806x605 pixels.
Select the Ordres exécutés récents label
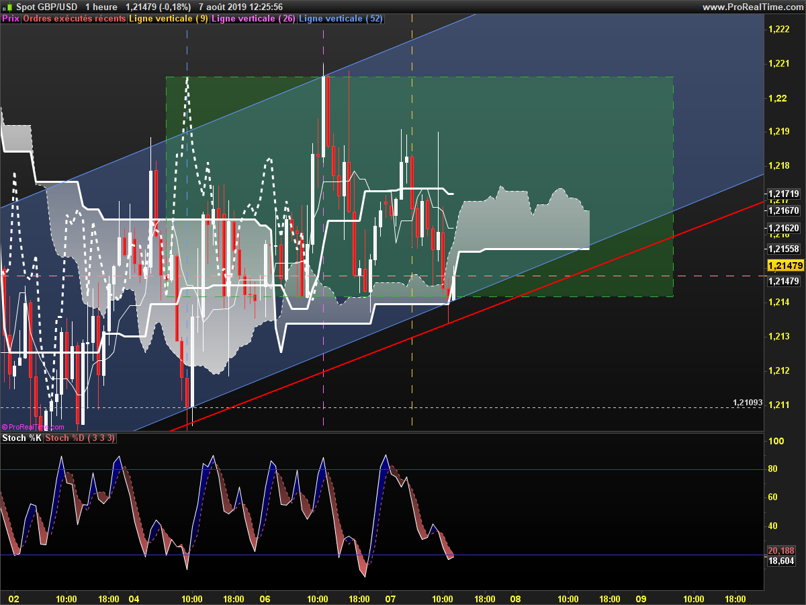click(75, 19)
